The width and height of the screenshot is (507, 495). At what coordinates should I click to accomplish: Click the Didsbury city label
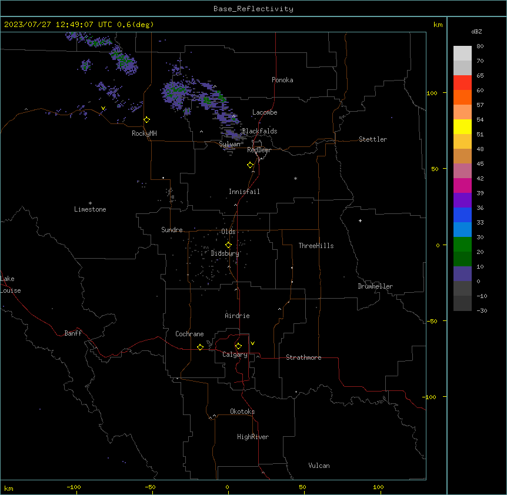(x=225, y=253)
